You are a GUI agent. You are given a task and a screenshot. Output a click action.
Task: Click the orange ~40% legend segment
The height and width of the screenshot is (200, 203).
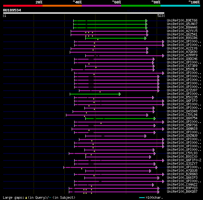point(62,6)
